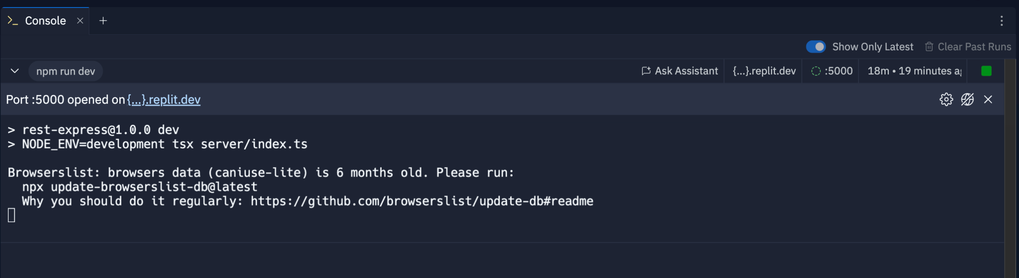
Task: Click the github.com/browserslist/update-db#readme URL
Action: [x=422, y=201]
